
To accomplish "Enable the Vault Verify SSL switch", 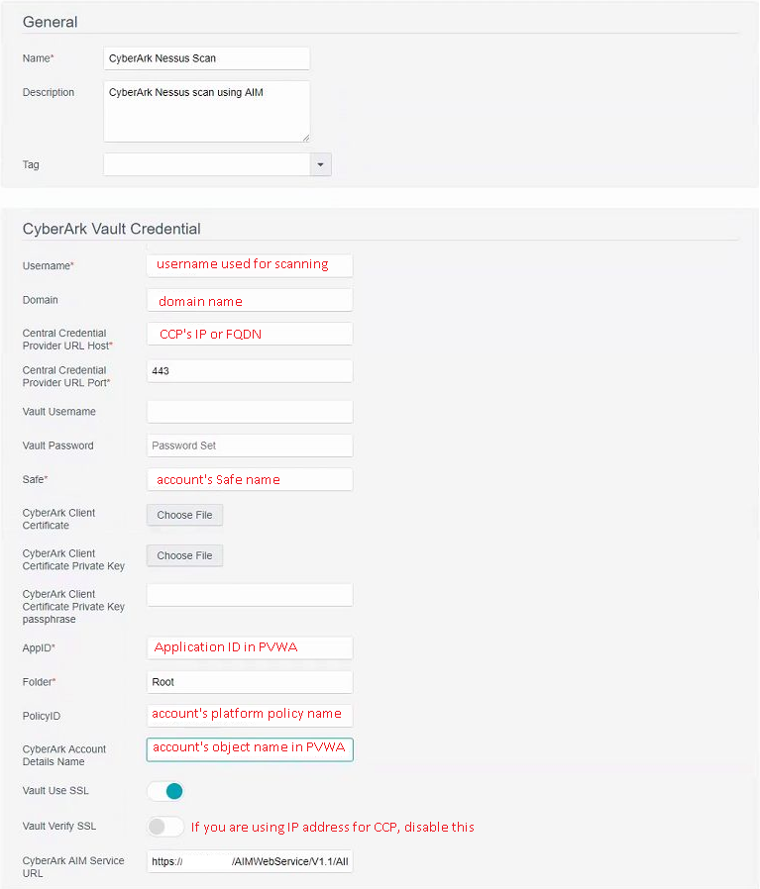I will click(165, 826).
